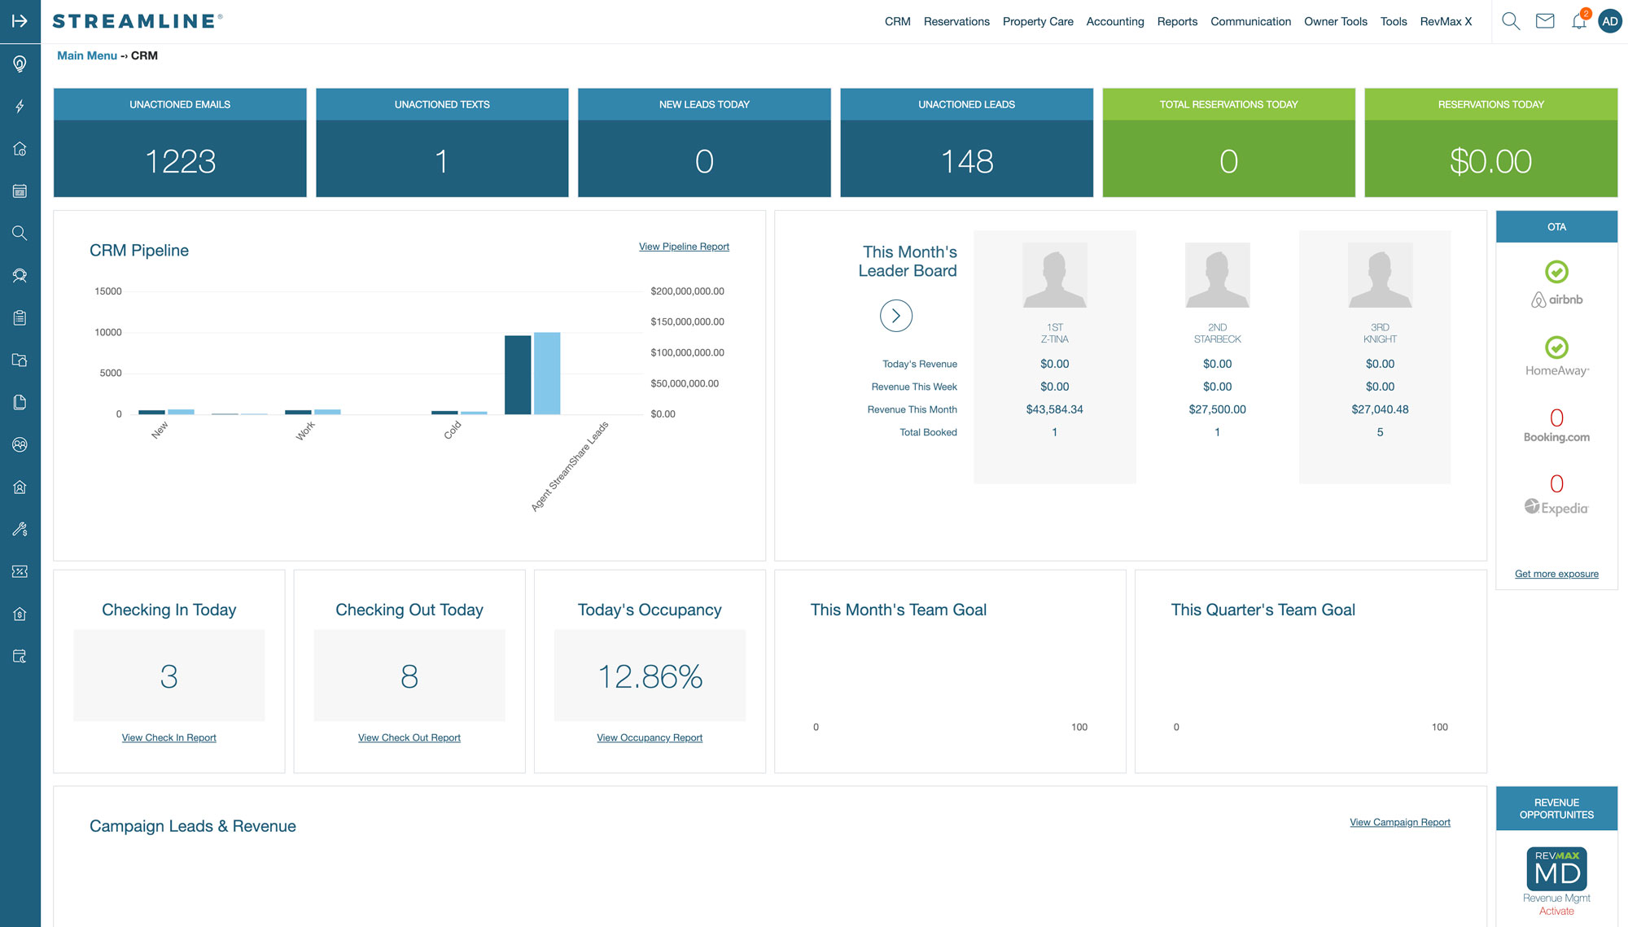Screen dimensions: 1628x927
Task: Open the Reports menu item
Action: pyautogui.click(x=1175, y=20)
